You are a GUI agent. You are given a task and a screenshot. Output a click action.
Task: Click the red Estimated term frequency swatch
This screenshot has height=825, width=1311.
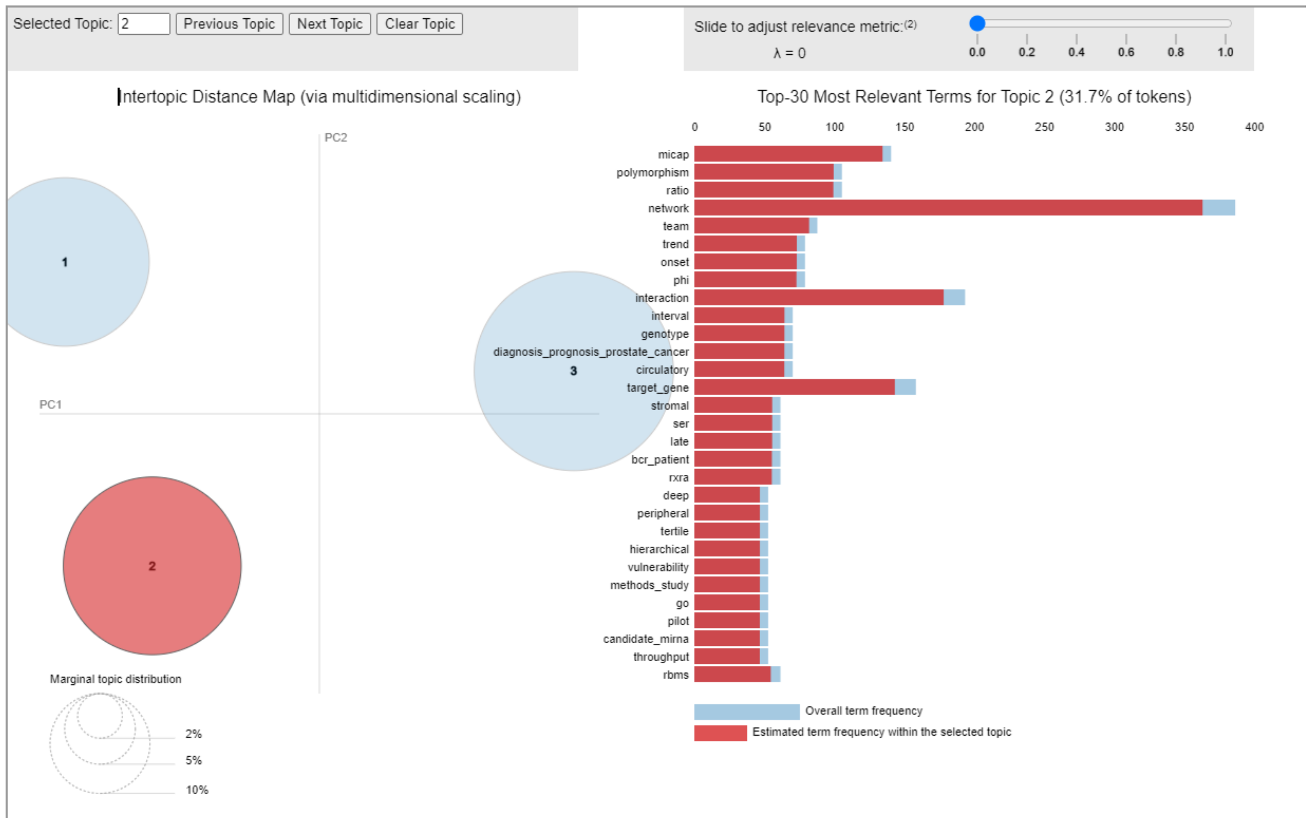pyautogui.click(x=720, y=733)
